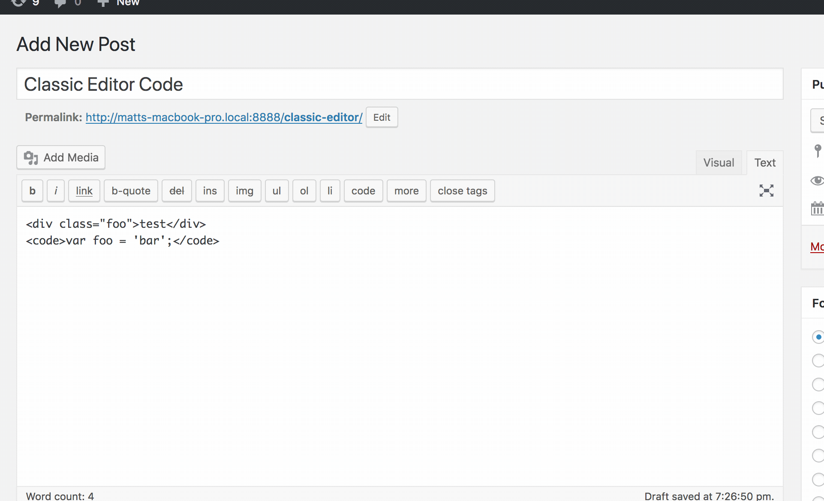
Task: Open the comments bubble icon in admin bar
Action: tap(60, 3)
